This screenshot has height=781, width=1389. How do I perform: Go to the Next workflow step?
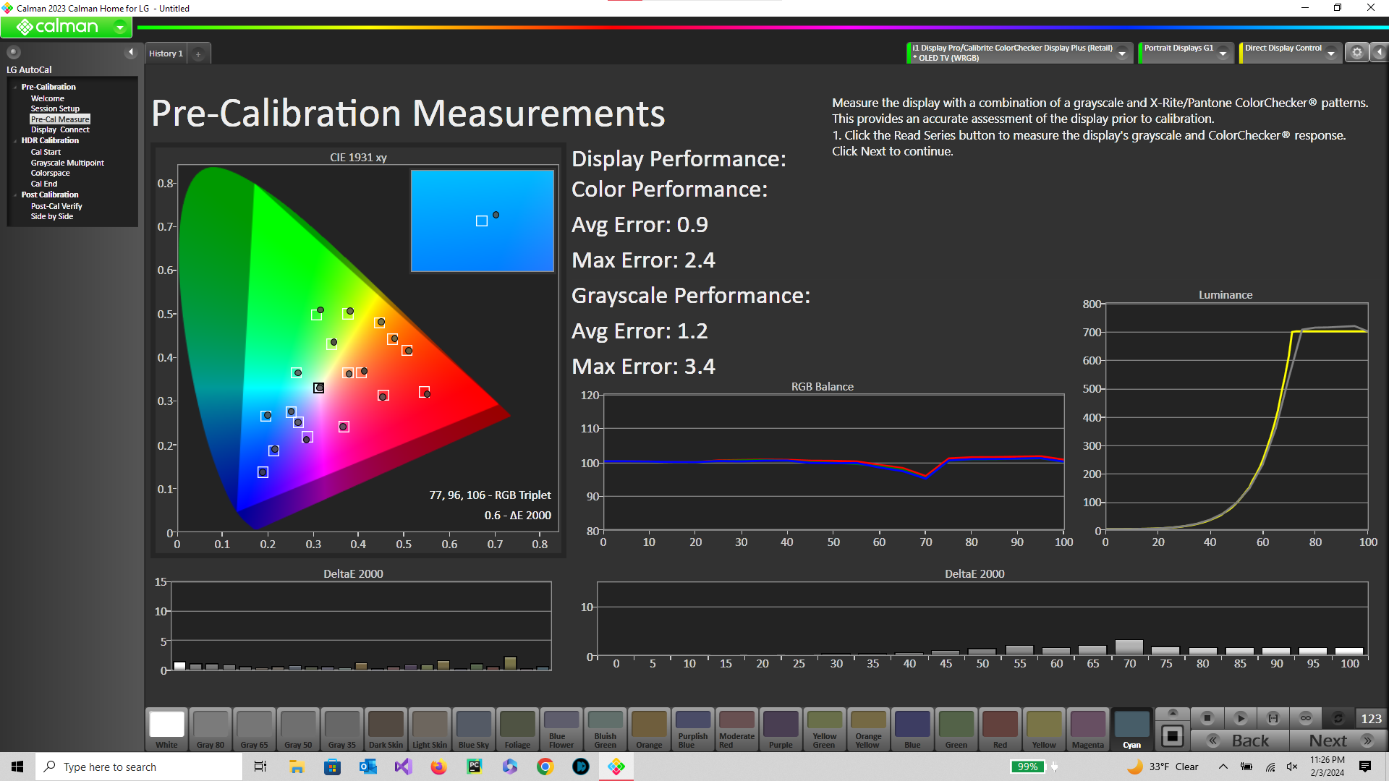tap(1338, 741)
